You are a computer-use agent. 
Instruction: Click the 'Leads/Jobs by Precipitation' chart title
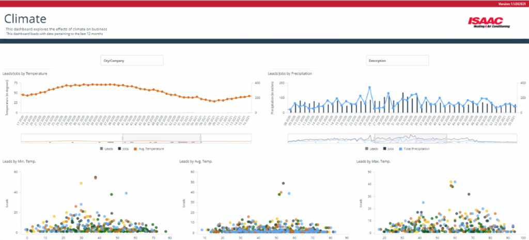[x=289, y=73]
